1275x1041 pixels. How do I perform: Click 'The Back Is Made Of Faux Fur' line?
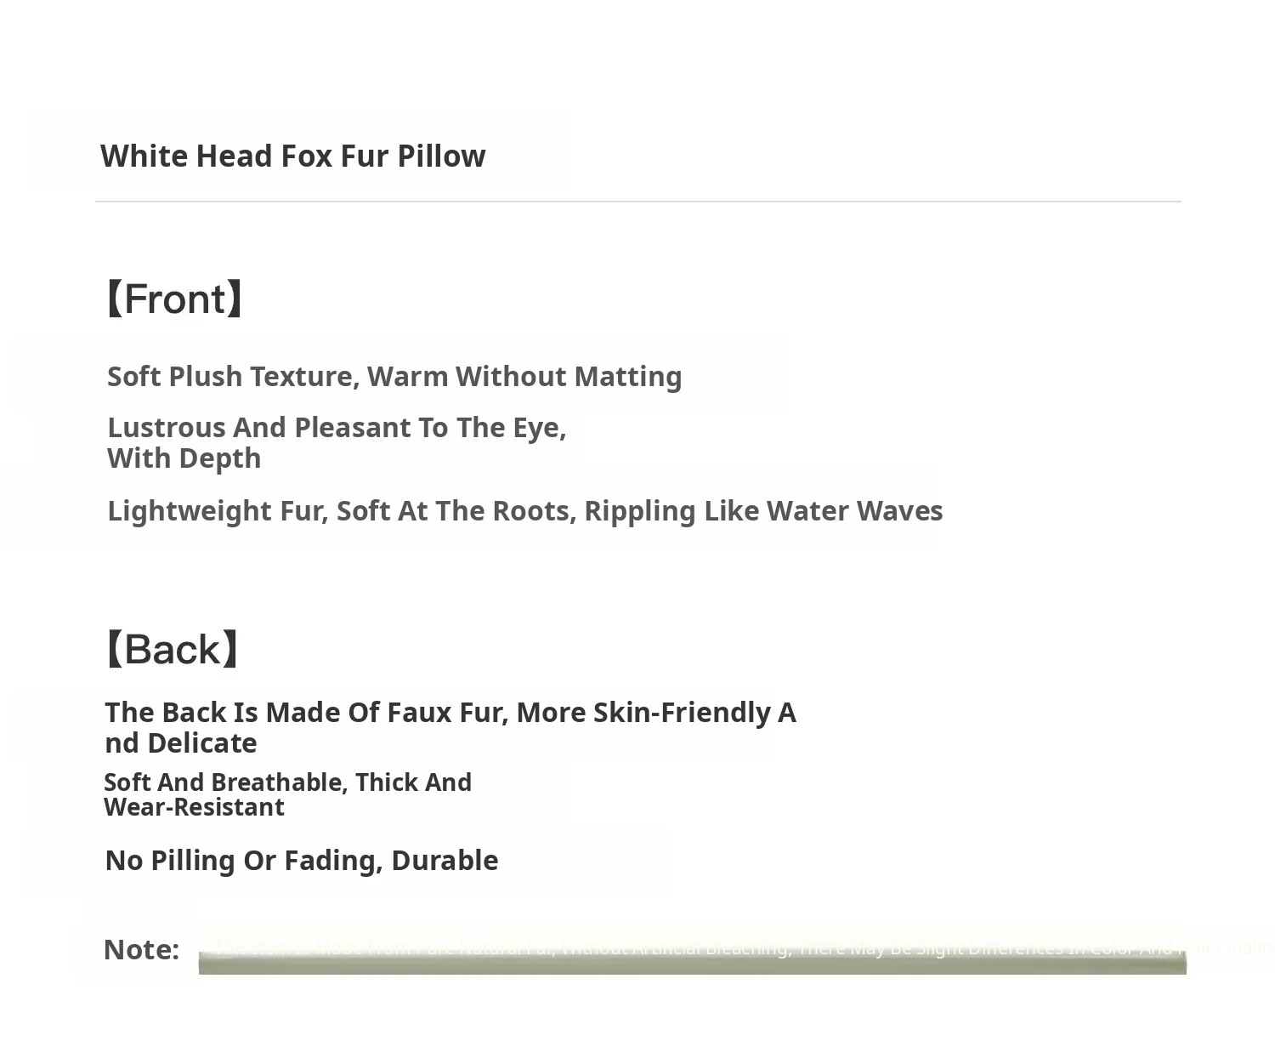[306, 712]
